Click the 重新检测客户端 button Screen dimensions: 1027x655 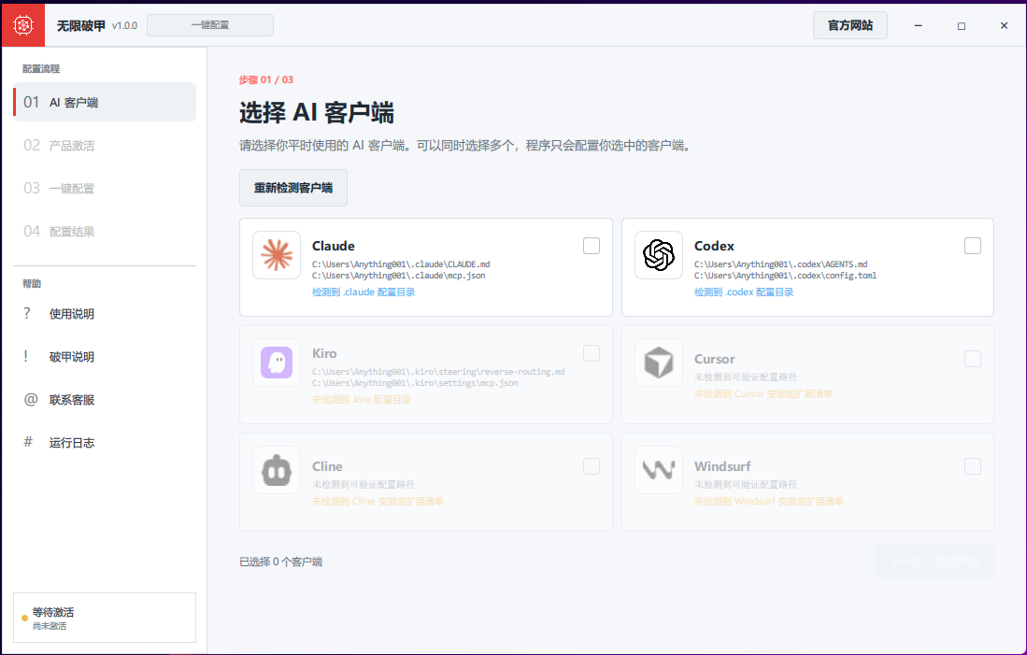[x=293, y=188]
